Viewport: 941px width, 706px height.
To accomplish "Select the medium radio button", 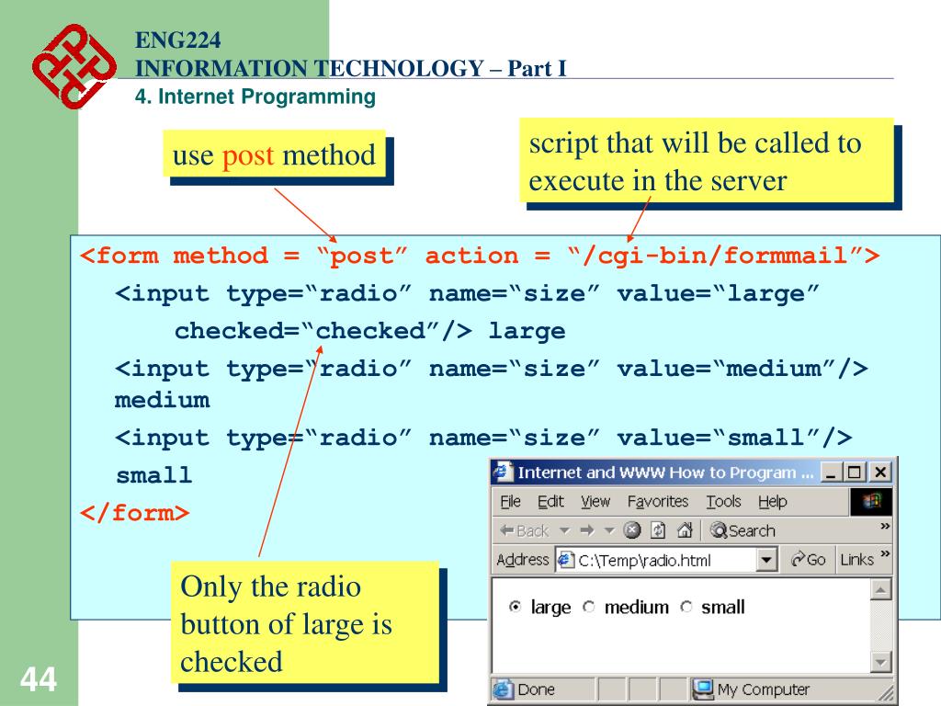I will point(589,607).
